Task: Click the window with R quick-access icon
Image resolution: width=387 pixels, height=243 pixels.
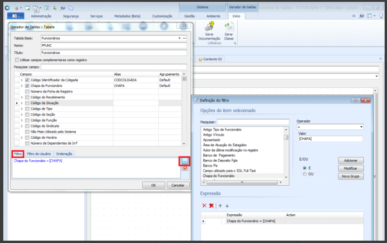Action: pos(36,9)
